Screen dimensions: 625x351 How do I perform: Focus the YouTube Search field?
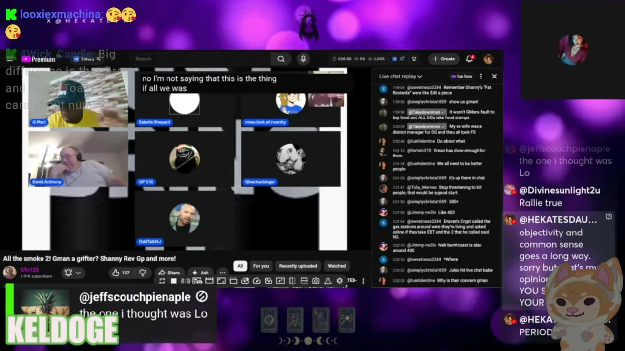click(200, 58)
